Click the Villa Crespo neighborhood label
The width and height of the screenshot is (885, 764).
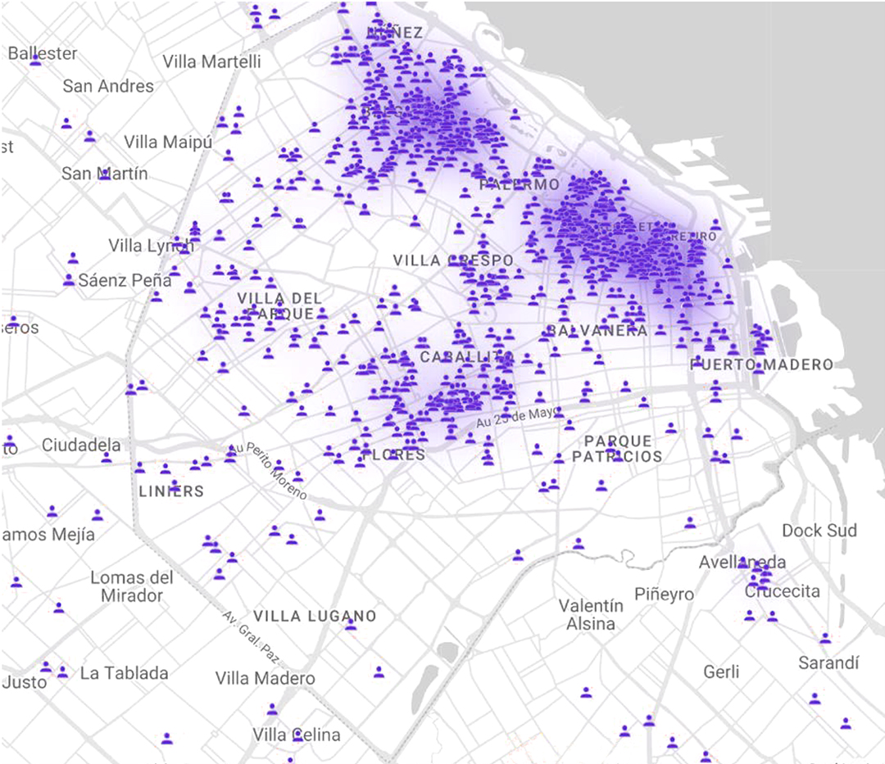click(x=453, y=260)
